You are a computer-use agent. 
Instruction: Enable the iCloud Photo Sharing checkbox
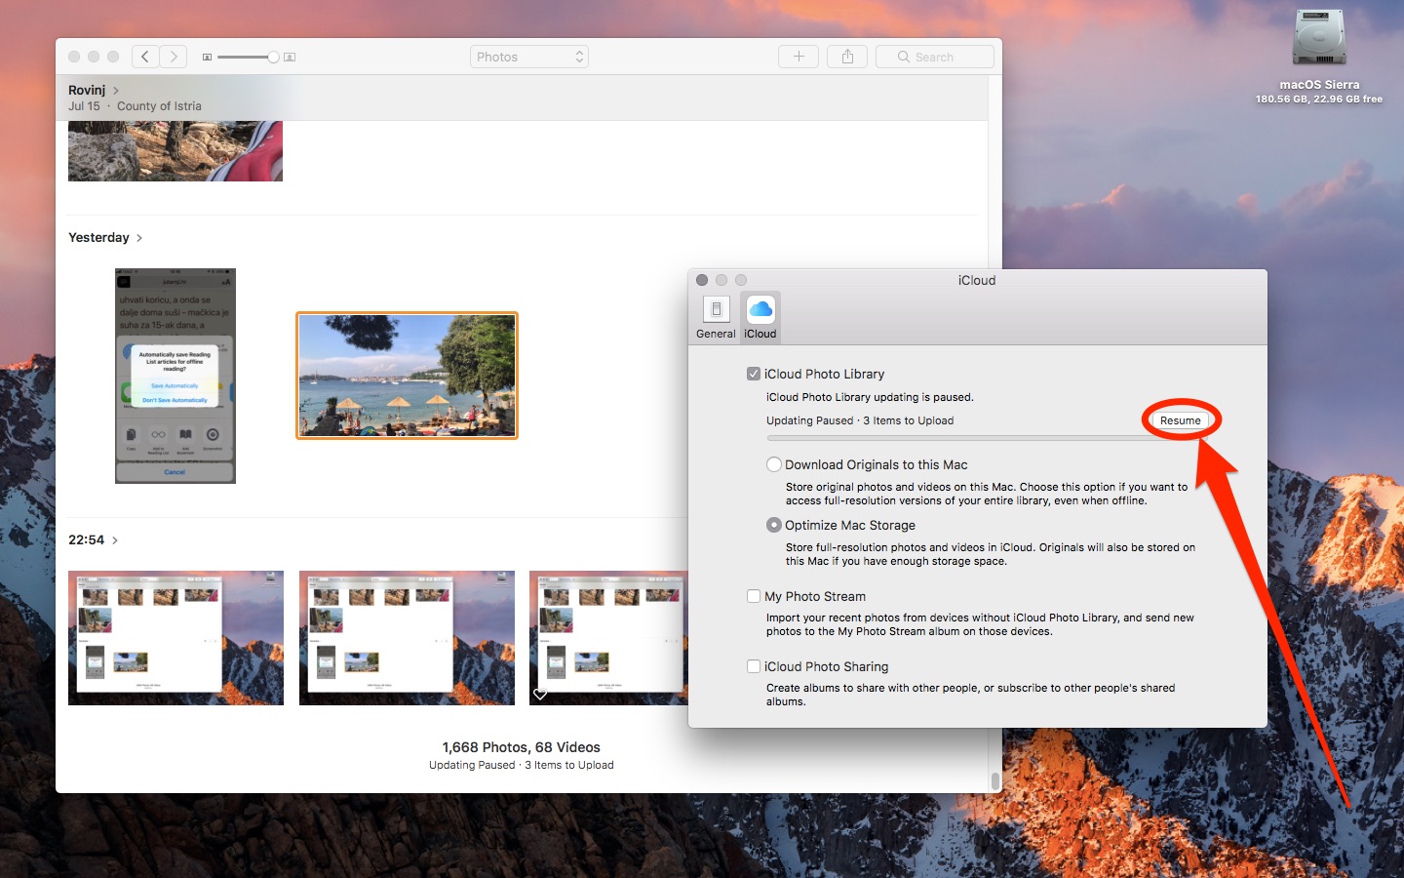tap(754, 666)
